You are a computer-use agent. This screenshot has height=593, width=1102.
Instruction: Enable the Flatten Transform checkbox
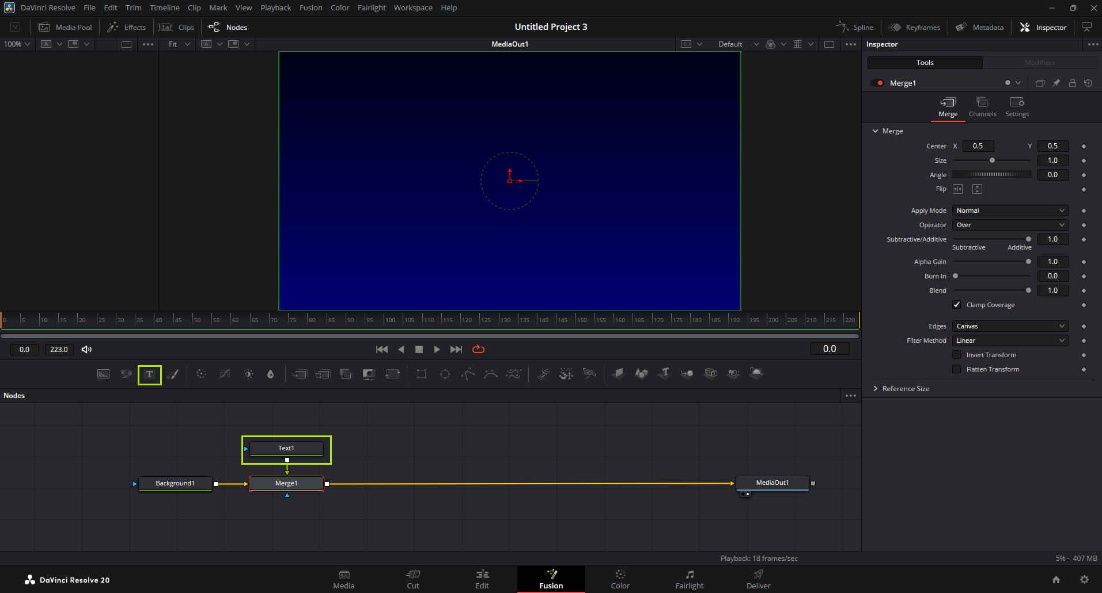point(957,369)
